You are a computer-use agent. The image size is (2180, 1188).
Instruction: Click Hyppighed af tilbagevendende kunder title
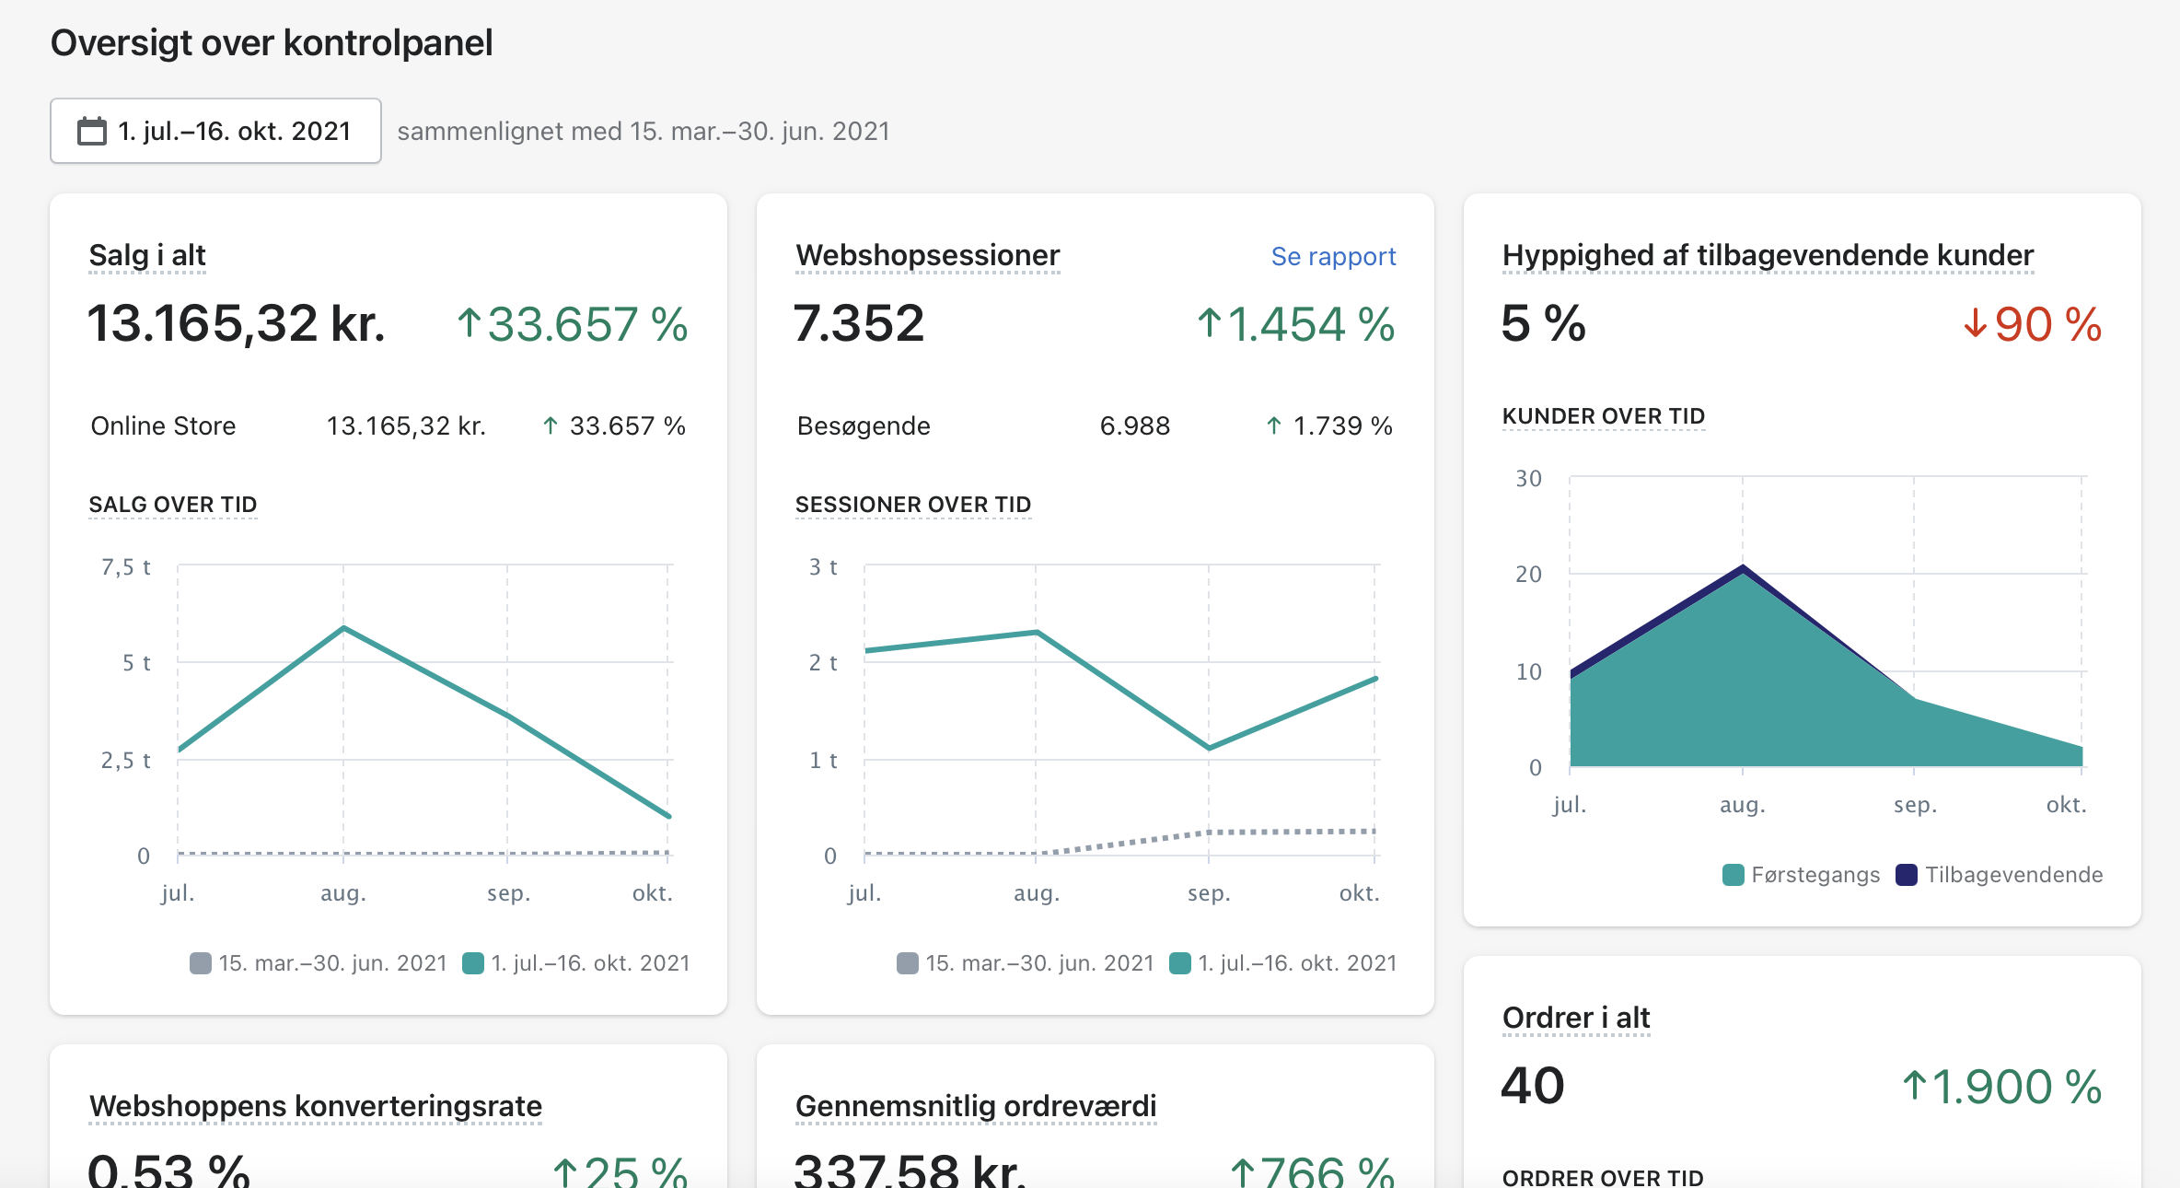point(1767,255)
